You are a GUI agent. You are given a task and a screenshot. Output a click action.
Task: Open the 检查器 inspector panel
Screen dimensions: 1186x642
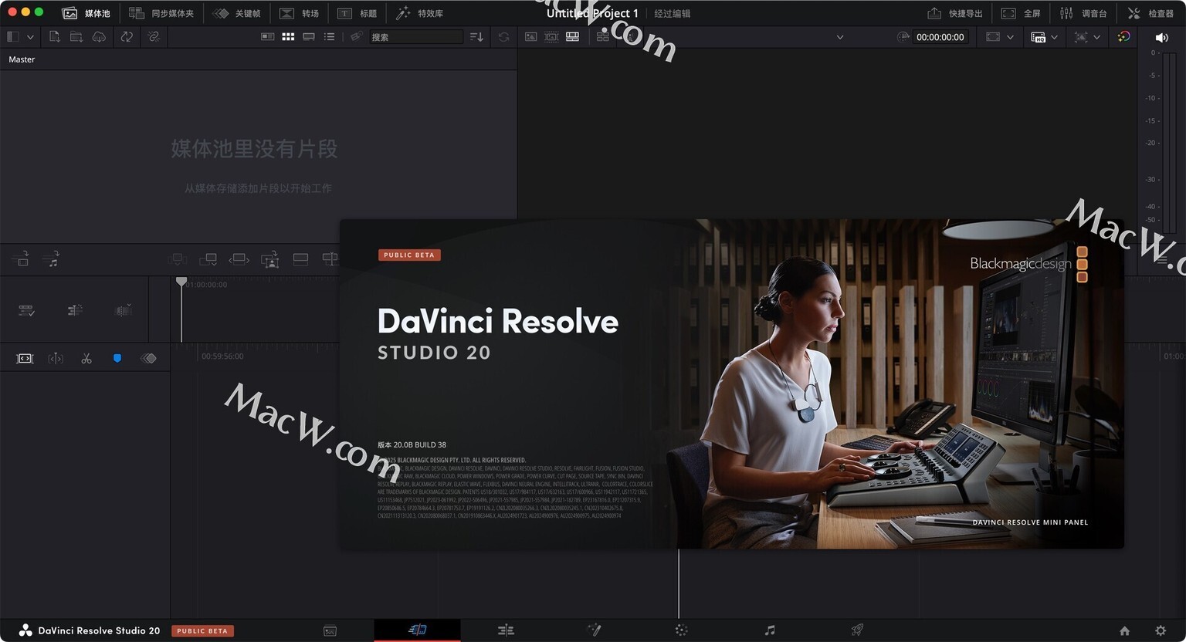[1150, 13]
